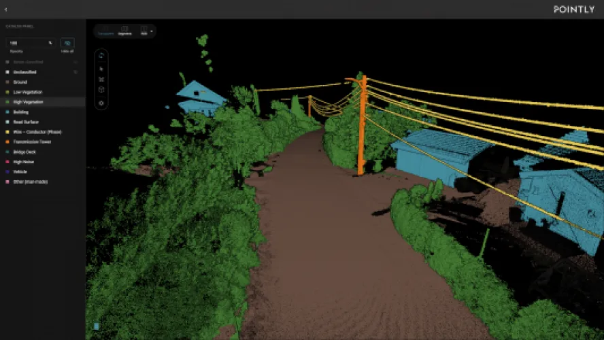This screenshot has height=340, width=604.
Task: Toggle visibility of Never classified class
Action: [x=75, y=62]
